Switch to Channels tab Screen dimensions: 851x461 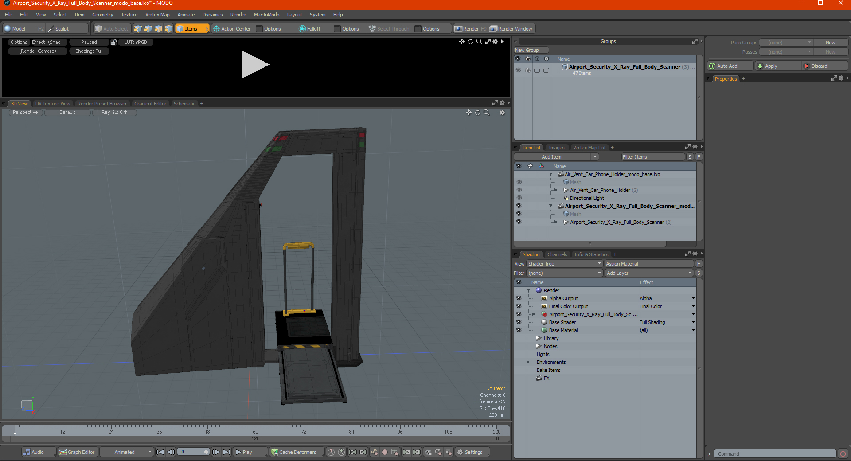(x=557, y=254)
